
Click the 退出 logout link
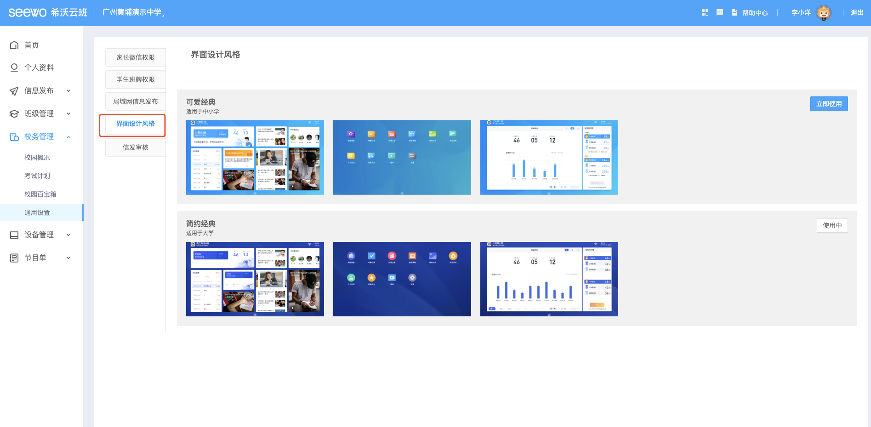(857, 13)
